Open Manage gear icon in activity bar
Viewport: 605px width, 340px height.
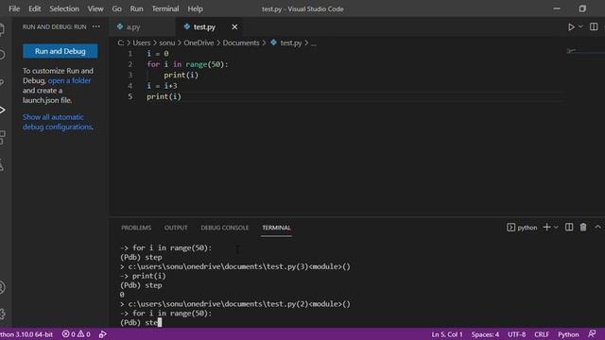click(x=2, y=314)
